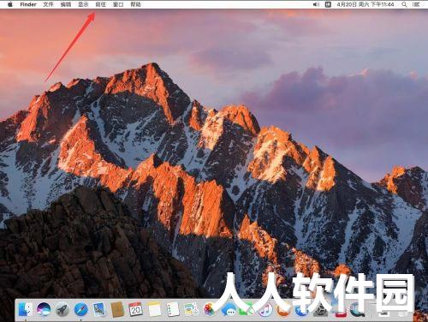Viewport: 428px width, 322px height.
Task: Open Launchpad rocket icon
Action: pos(62,309)
